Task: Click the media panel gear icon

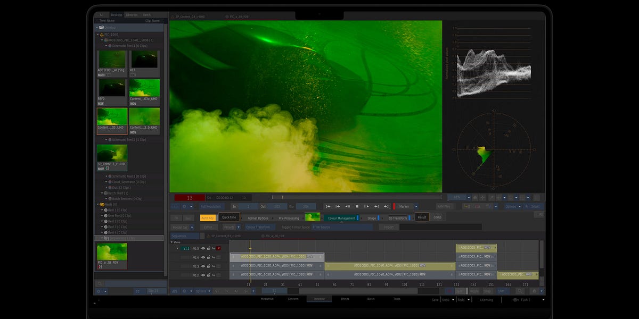Action: (x=99, y=291)
